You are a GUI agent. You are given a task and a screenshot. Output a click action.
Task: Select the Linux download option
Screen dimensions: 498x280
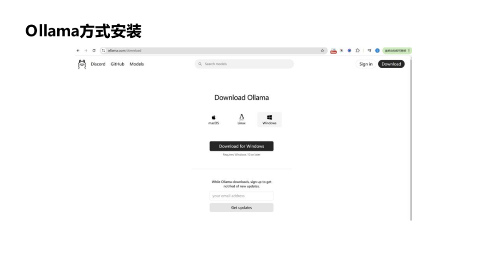pos(241,120)
